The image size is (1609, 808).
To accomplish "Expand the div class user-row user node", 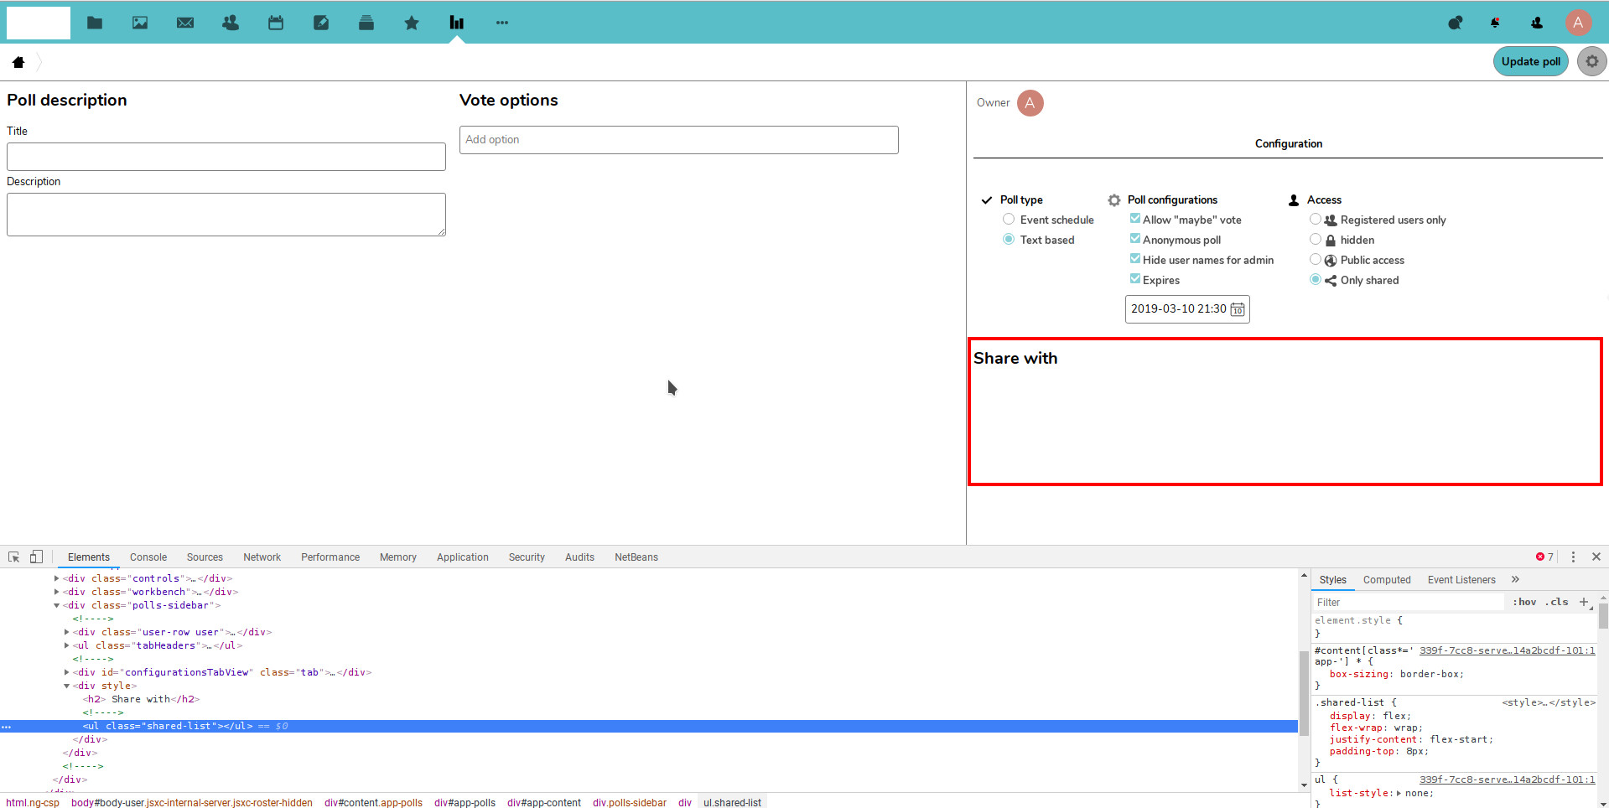I will point(67,632).
